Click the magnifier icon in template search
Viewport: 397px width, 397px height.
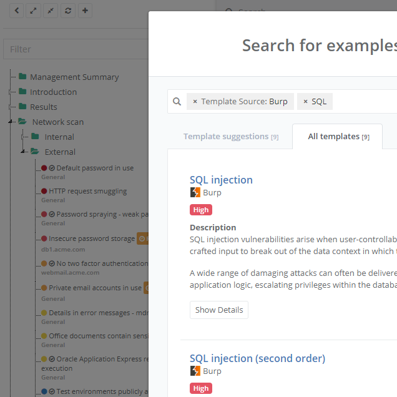[177, 102]
